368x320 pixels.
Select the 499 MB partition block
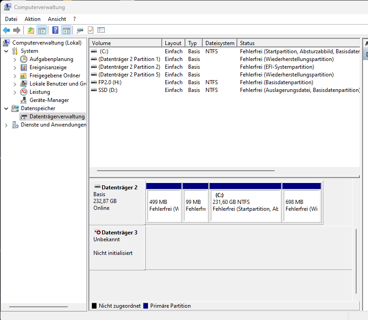point(164,203)
